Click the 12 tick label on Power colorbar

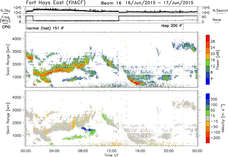213,66
